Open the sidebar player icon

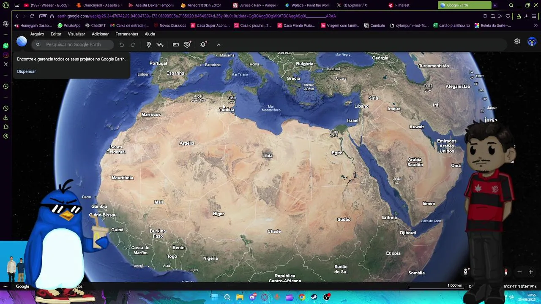click(5, 86)
